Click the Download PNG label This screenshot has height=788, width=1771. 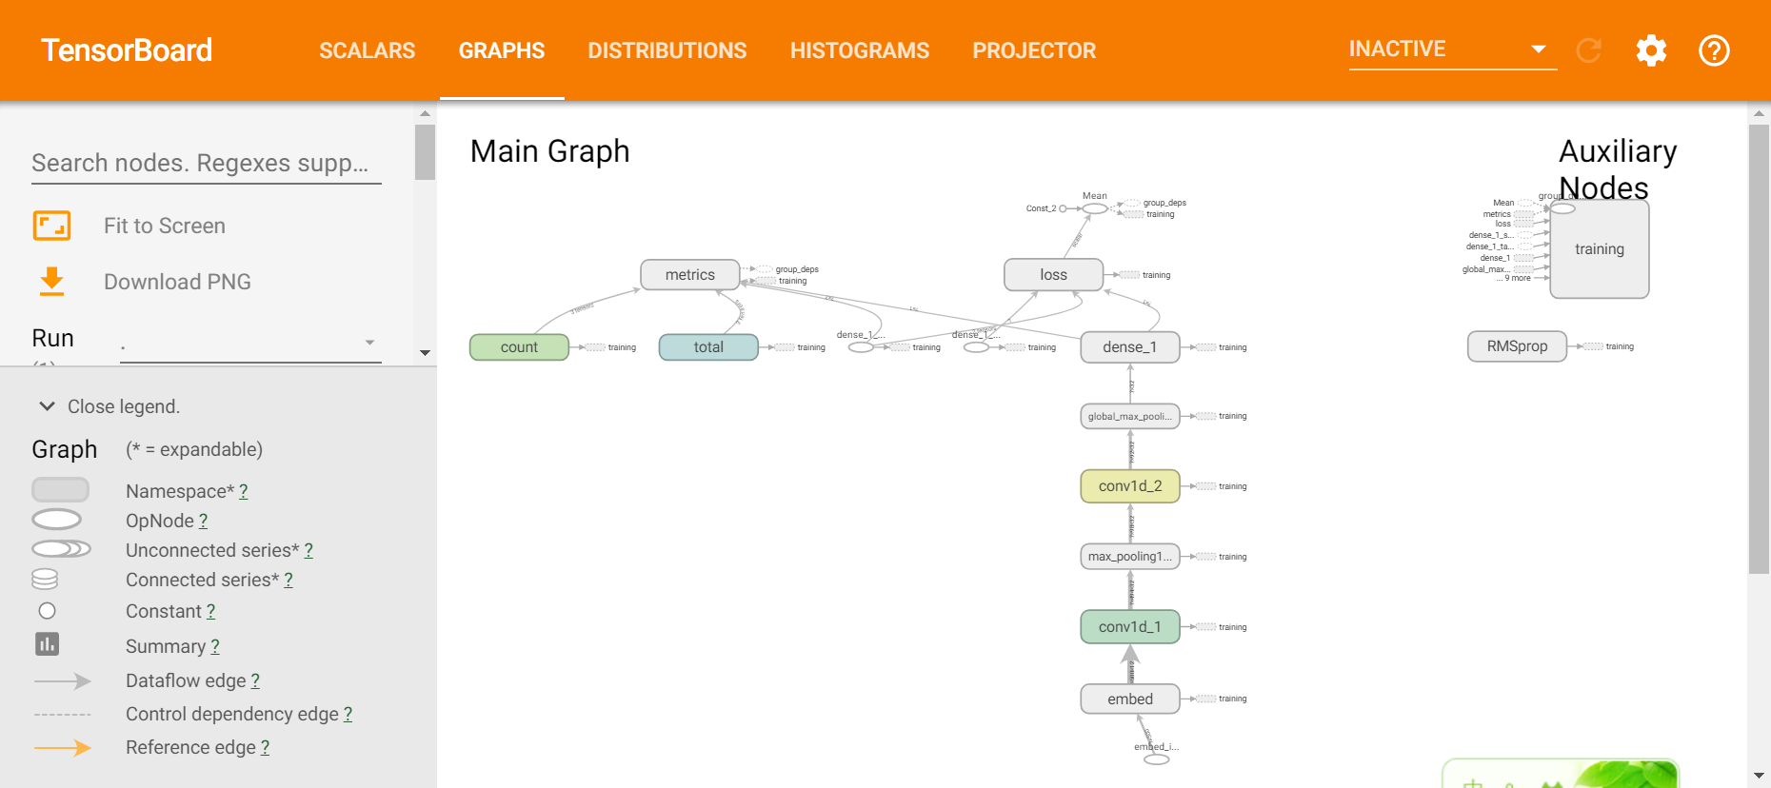pos(177,282)
